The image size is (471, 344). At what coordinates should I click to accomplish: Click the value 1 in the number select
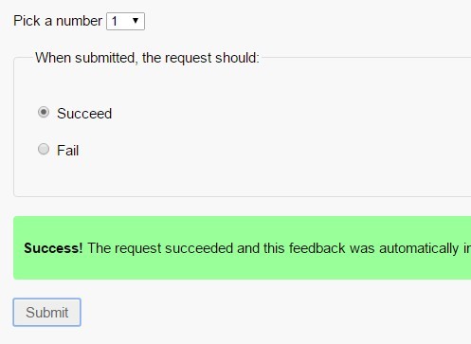coord(115,21)
